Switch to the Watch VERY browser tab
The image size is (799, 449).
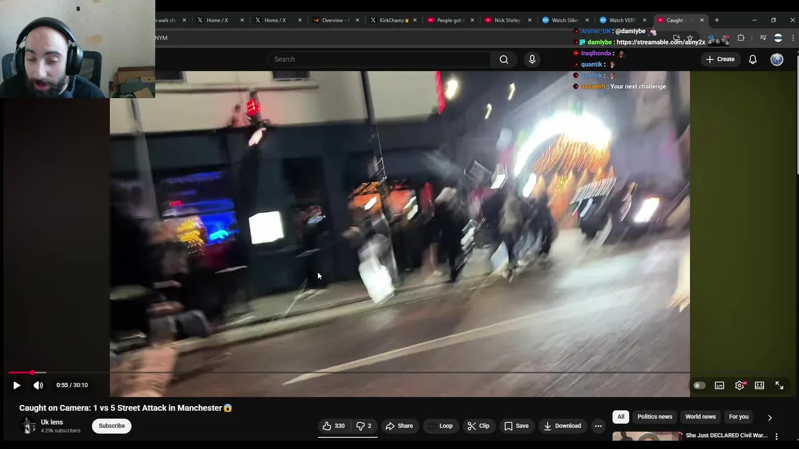point(622,20)
